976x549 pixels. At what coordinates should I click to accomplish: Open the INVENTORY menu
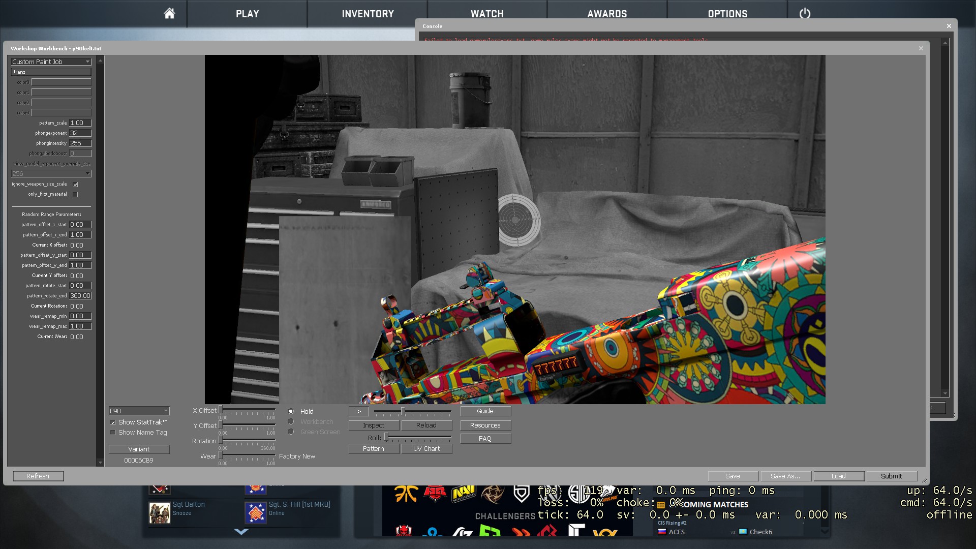(x=368, y=14)
